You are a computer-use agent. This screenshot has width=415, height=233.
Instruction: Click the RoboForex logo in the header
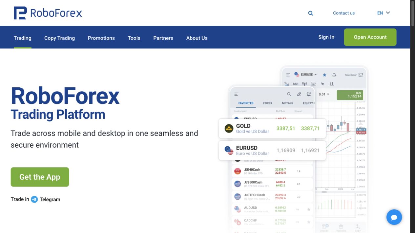click(48, 13)
